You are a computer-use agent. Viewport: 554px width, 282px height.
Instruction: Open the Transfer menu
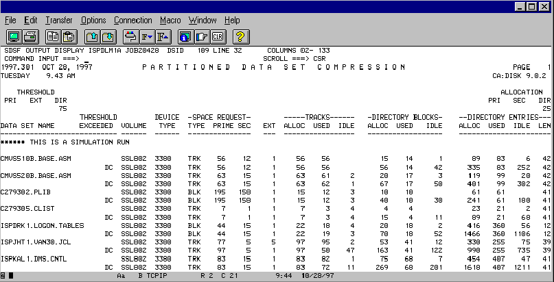coord(59,21)
